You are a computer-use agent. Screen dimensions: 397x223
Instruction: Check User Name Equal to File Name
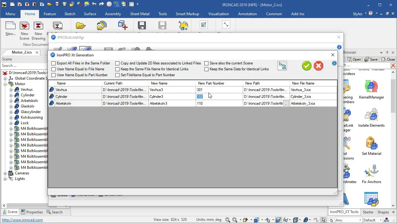pyautogui.click(x=54, y=69)
